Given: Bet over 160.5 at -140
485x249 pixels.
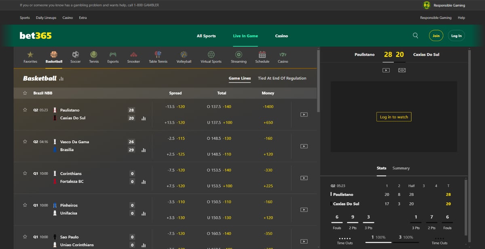Looking at the screenshot, I should (219, 233).
